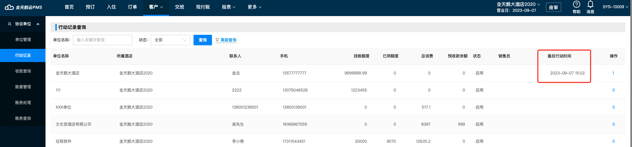Open the SYS-10009 user dropdown
Image resolution: width=632 pixels, height=147 pixels.
coord(615,7)
